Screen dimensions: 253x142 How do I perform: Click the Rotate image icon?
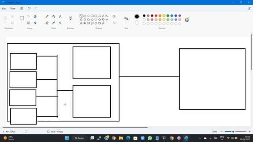point(35,17)
